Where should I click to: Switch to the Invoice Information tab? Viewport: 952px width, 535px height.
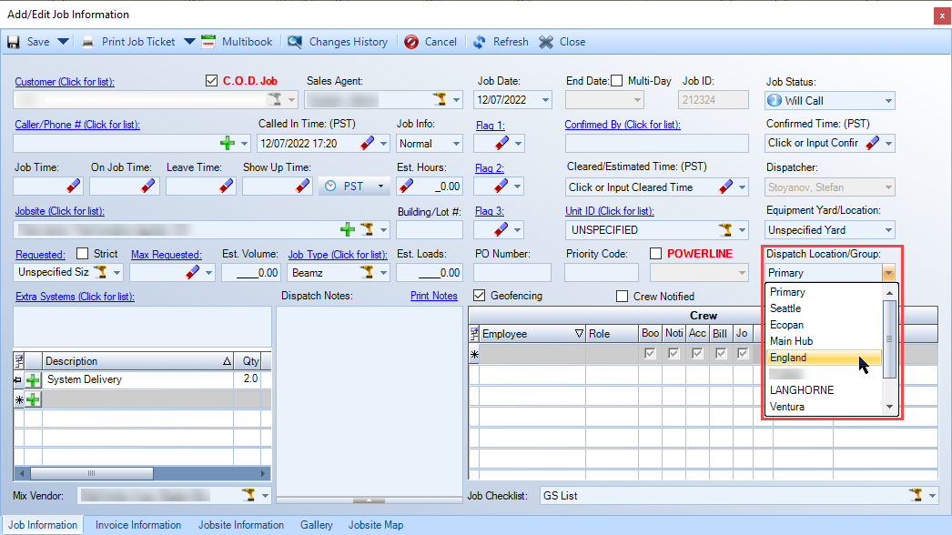coord(138,525)
